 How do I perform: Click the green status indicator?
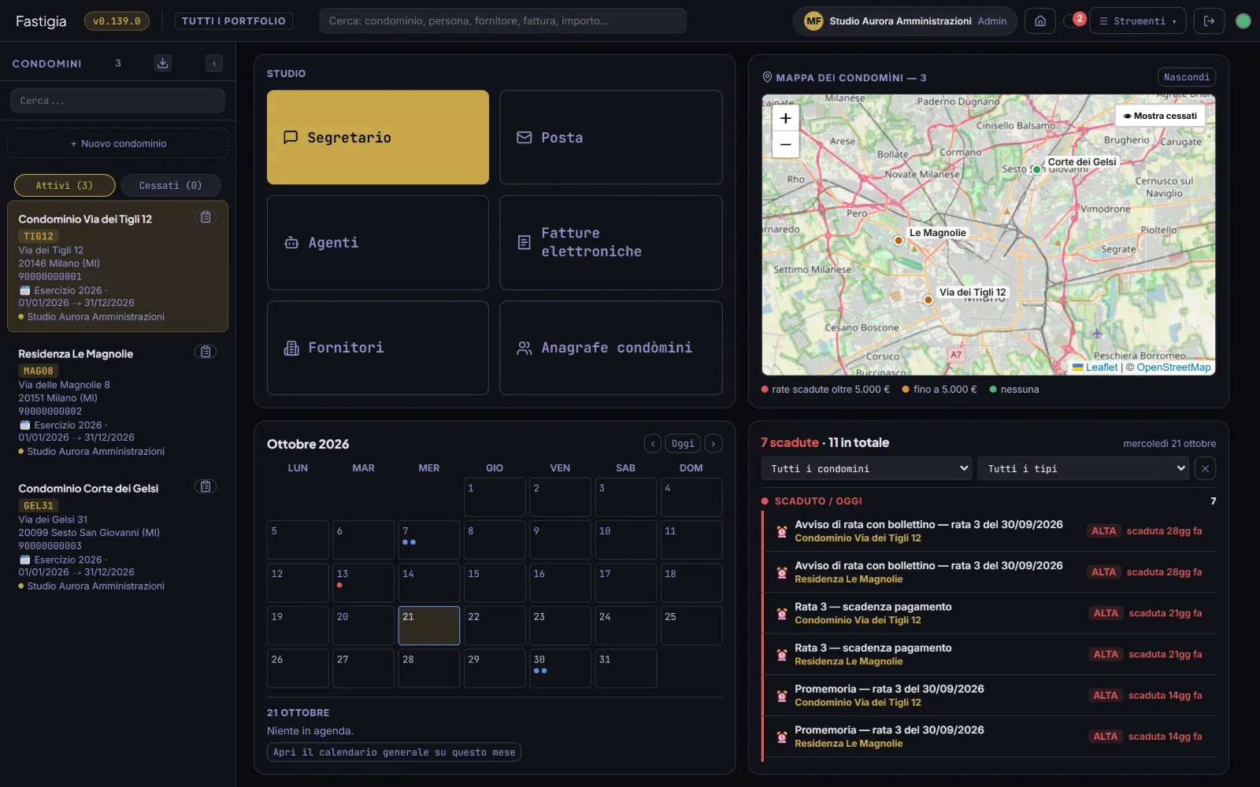(x=1243, y=21)
